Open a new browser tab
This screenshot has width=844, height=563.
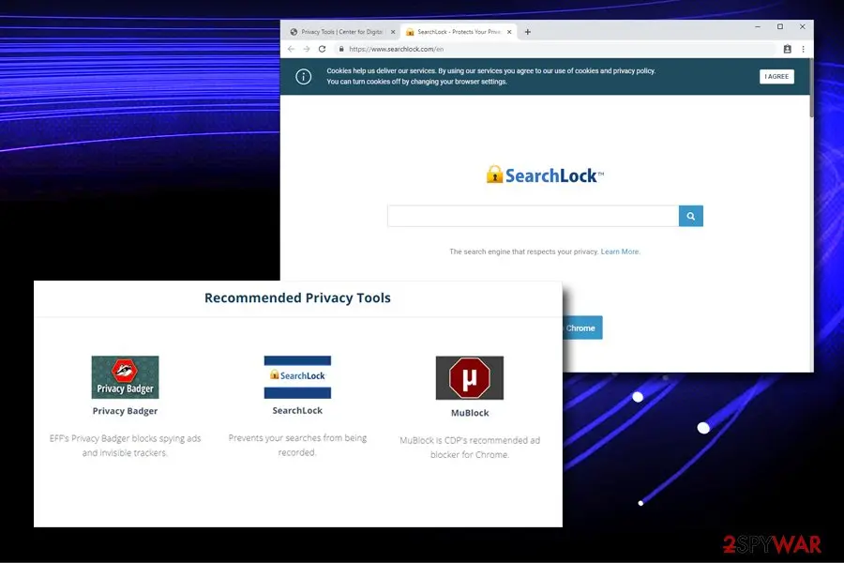pyautogui.click(x=527, y=32)
